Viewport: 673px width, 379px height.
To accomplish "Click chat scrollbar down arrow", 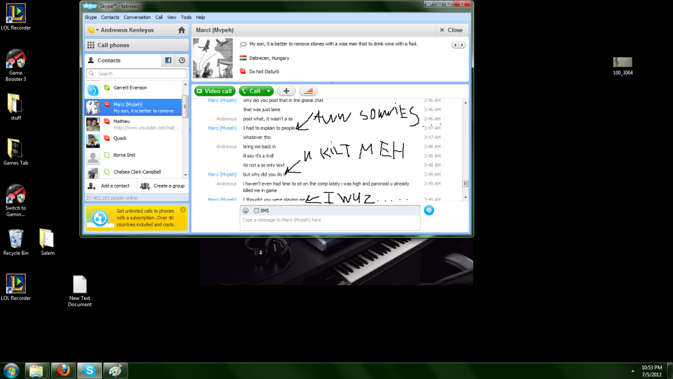I will pyautogui.click(x=465, y=197).
